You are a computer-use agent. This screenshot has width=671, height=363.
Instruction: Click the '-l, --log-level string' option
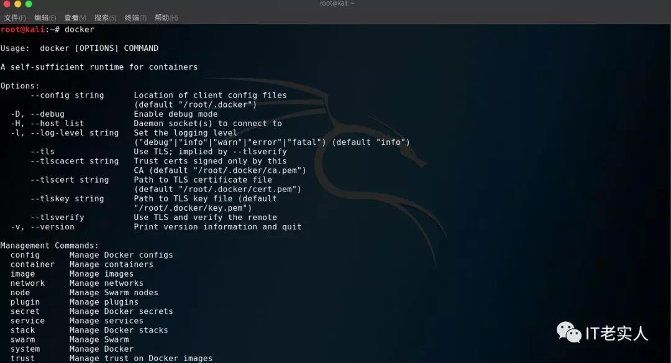65,133
